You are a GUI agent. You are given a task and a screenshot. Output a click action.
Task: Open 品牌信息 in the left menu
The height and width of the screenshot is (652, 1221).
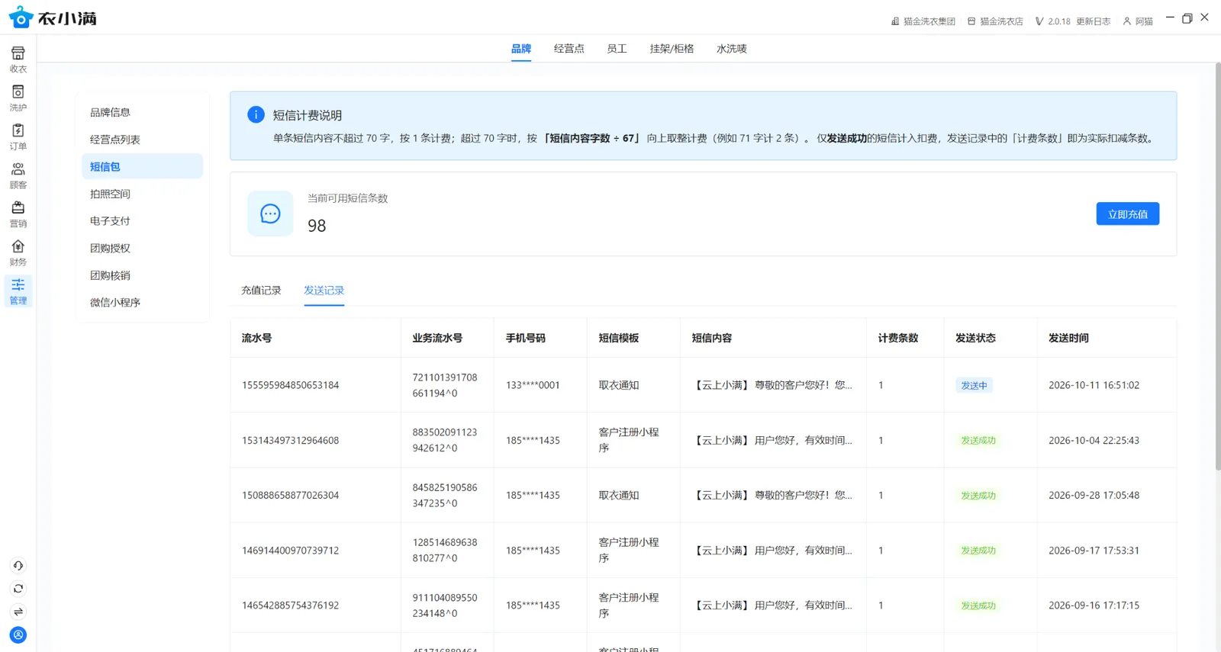[142, 112]
